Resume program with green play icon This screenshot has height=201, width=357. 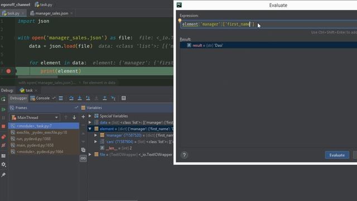[3, 109]
